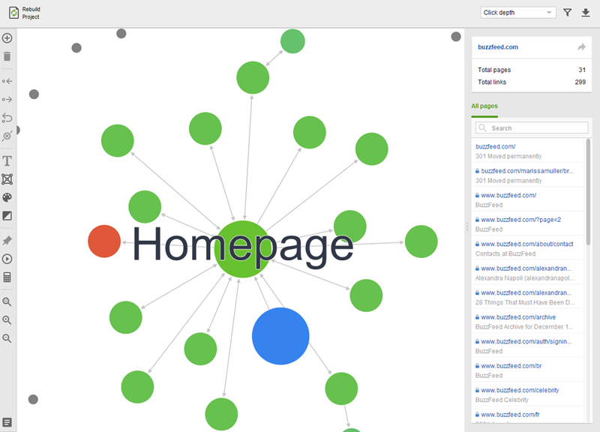600x432 pixels.
Task: Click the panel resize handle dots
Action: pyautogui.click(x=467, y=226)
